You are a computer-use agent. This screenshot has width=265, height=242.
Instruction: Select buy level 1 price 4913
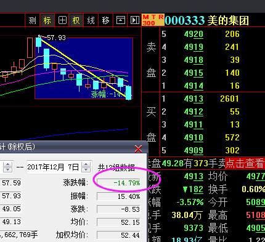(194, 99)
